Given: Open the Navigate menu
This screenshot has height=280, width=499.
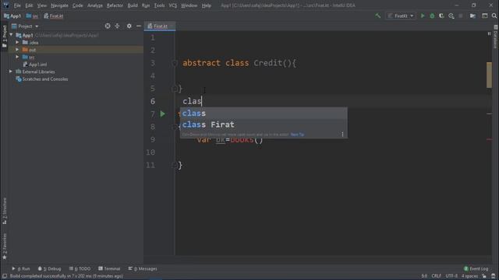Looking at the screenshot, I should coord(59,5).
